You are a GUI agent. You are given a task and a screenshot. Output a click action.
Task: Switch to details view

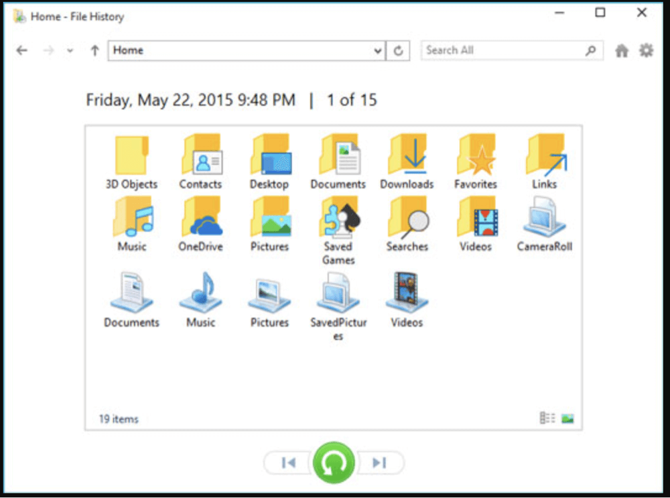click(547, 418)
